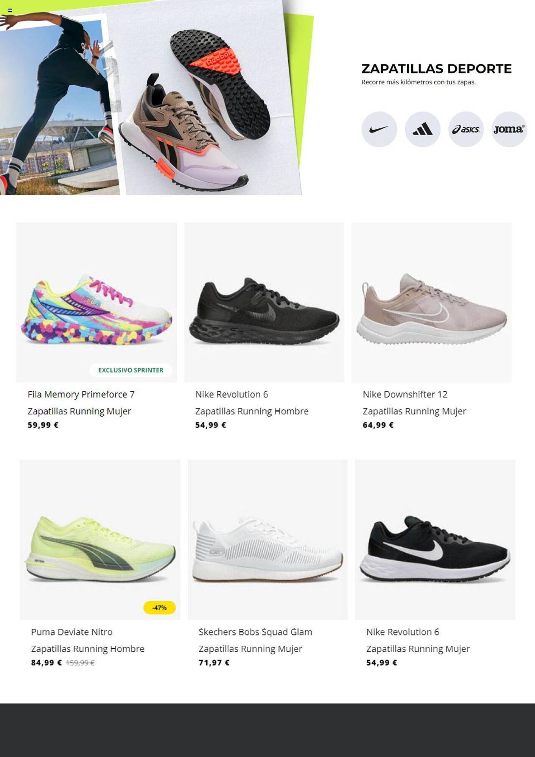
Task: Choose the Asics brand logo icon
Action: [466, 129]
